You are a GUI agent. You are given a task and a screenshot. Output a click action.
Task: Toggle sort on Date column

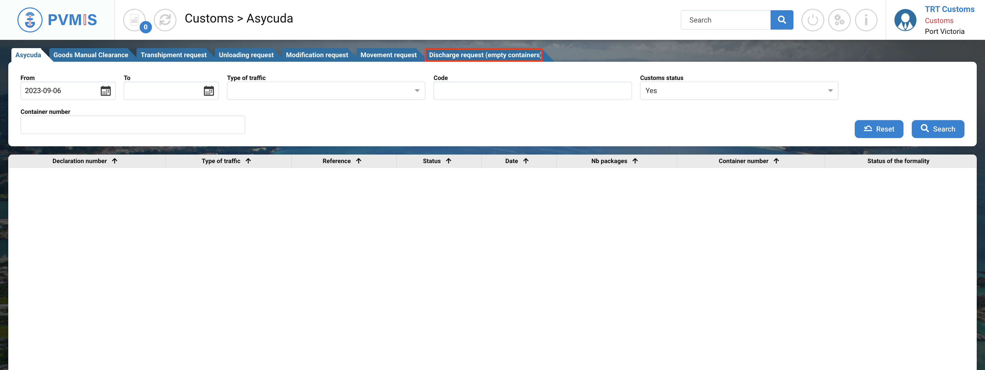(x=526, y=161)
